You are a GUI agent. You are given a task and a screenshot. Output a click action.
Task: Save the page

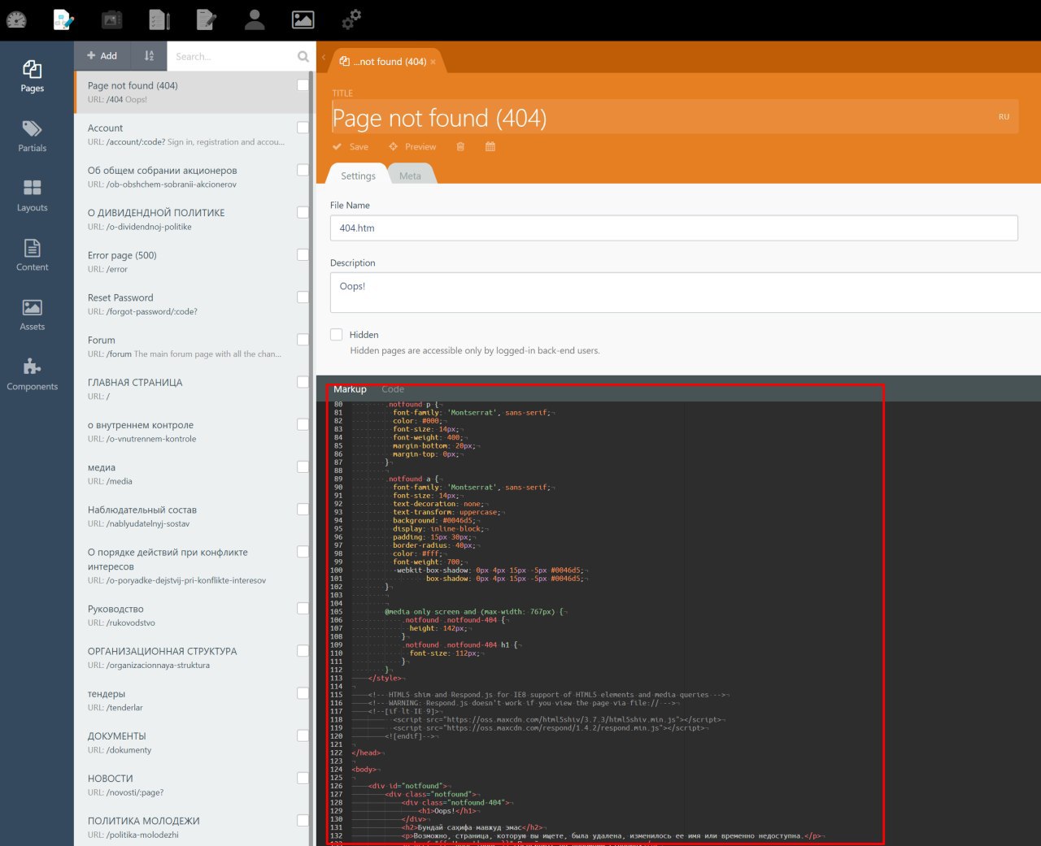pyautogui.click(x=351, y=147)
